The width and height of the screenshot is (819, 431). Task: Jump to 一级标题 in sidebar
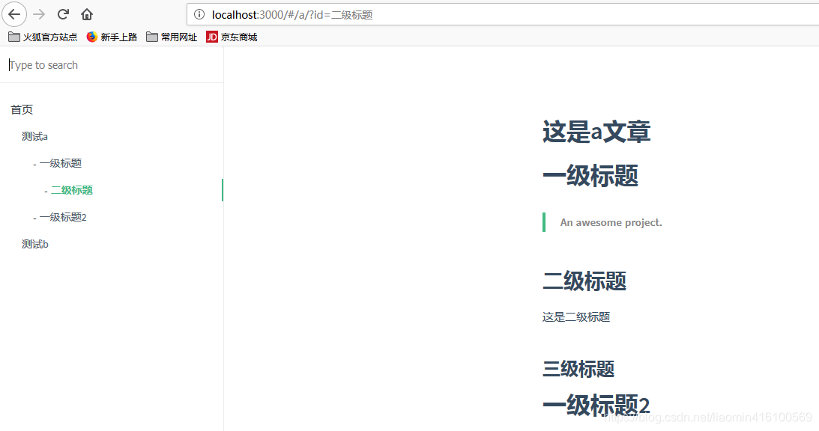[61, 163]
